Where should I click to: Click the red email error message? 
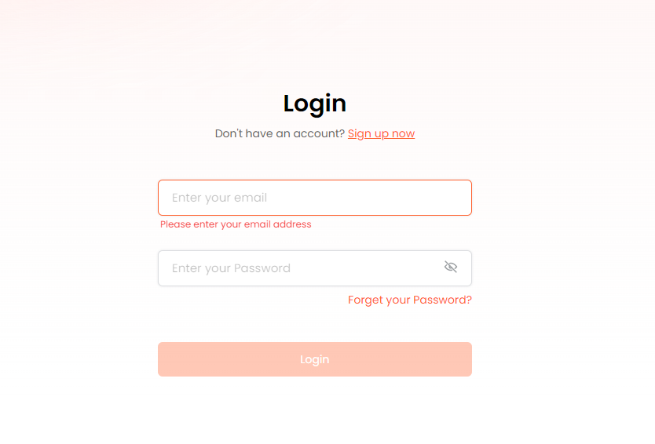(x=236, y=224)
